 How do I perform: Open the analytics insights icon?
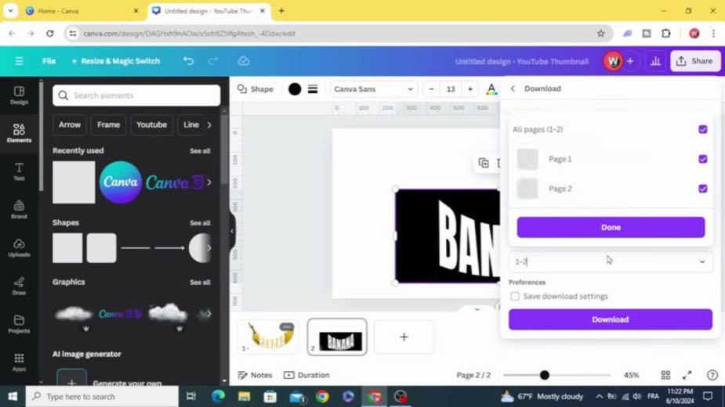(x=655, y=61)
